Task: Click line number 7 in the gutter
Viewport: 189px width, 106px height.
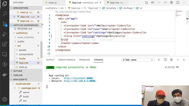Action: point(49,36)
